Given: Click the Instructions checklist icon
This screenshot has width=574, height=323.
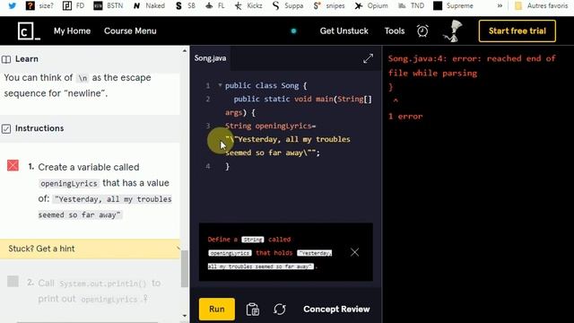Looking at the screenshot, I should point(6,129).
